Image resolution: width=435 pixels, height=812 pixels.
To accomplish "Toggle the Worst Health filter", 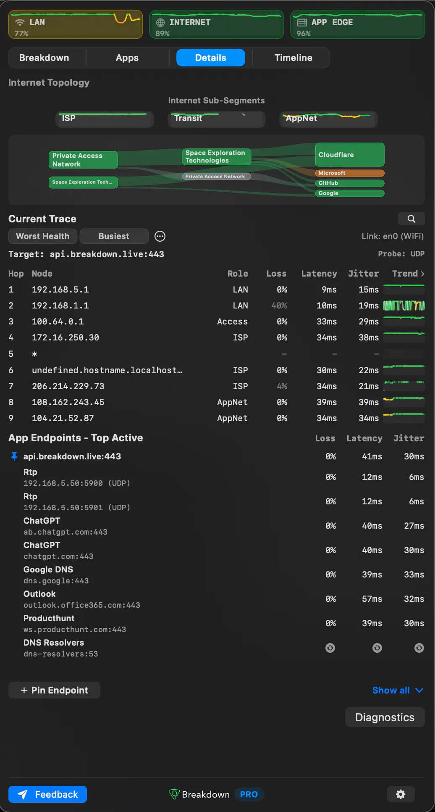I will click(x=43, y=236).
